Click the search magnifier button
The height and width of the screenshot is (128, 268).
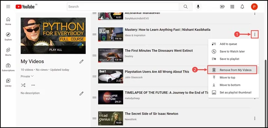tap(186, 7)
